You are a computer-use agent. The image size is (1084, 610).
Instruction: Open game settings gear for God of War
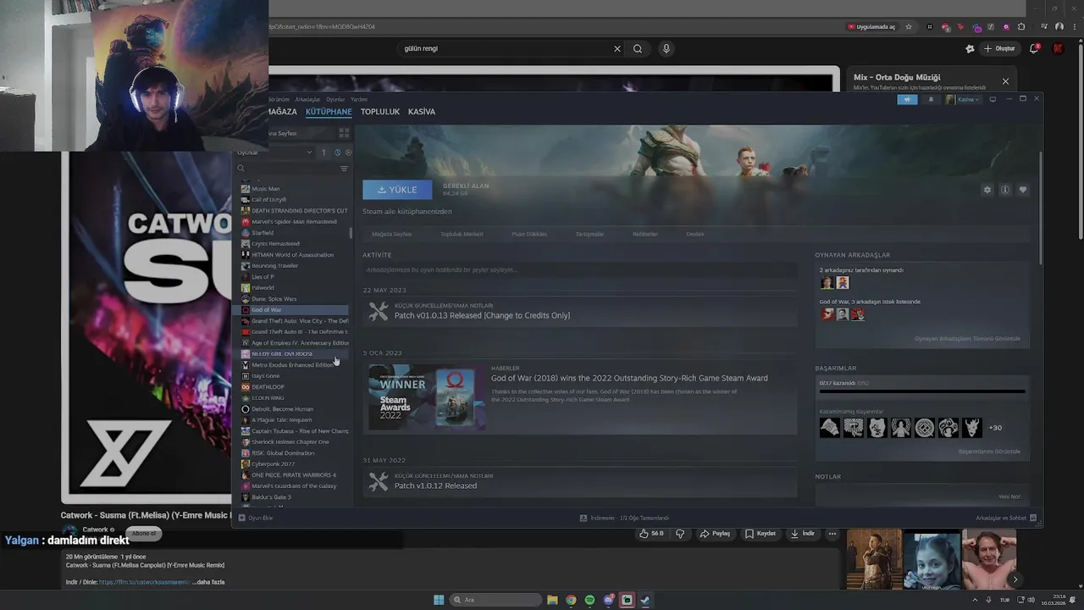[x=987, y=190]
